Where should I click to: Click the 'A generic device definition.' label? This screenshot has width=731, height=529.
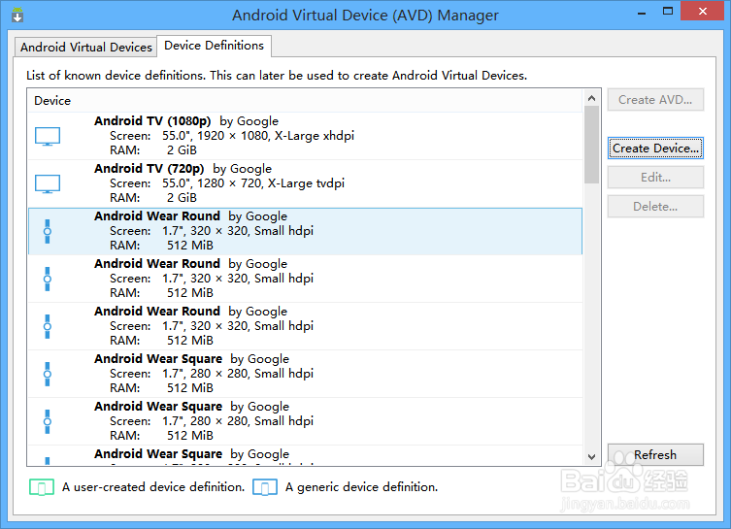pos(362,487)
